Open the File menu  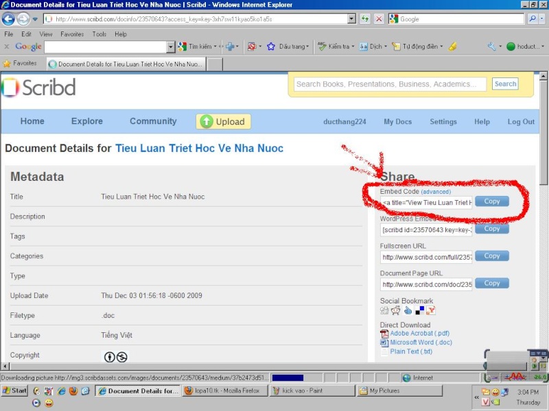(x=9, y=34)
